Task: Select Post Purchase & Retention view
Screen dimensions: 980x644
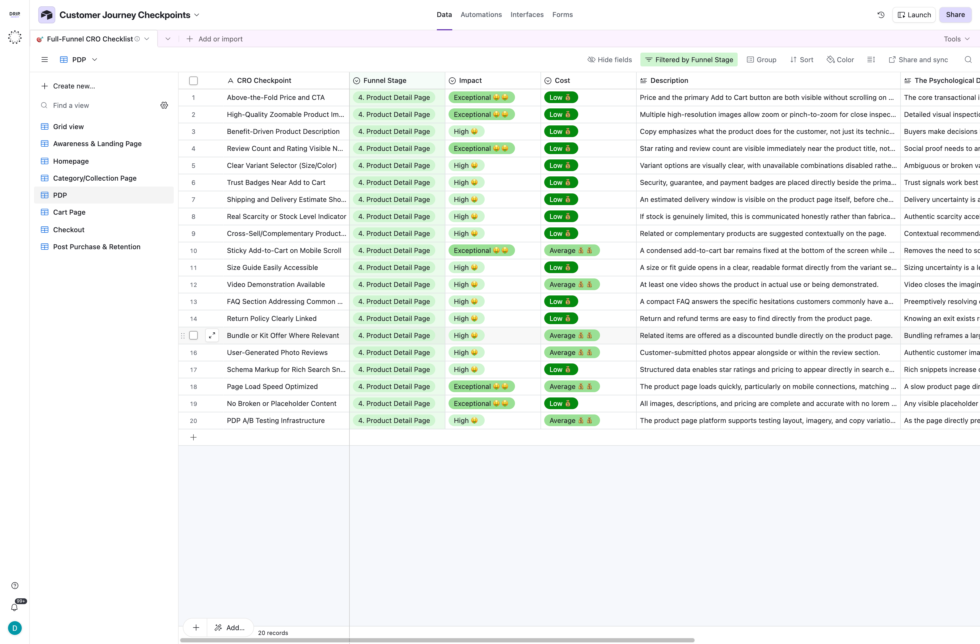Action: pyautogui.click(x=104, y=247)
